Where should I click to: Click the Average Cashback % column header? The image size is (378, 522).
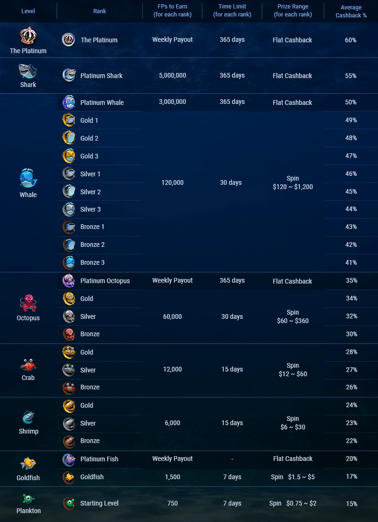[351, 11]
